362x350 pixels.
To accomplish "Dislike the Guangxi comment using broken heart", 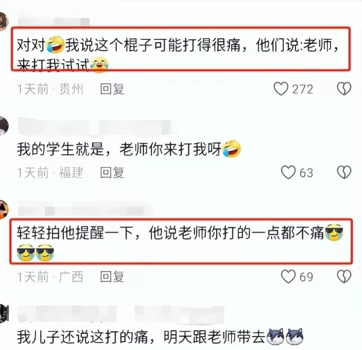I will tap(344, 277).
